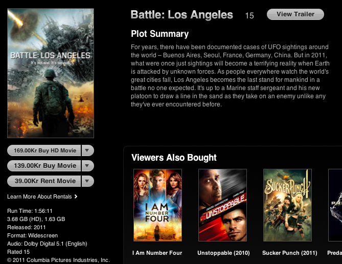Viewport: 342px width, 264px height.
Task: Open the I Am Number Four poster
Action: pos(157,205)
